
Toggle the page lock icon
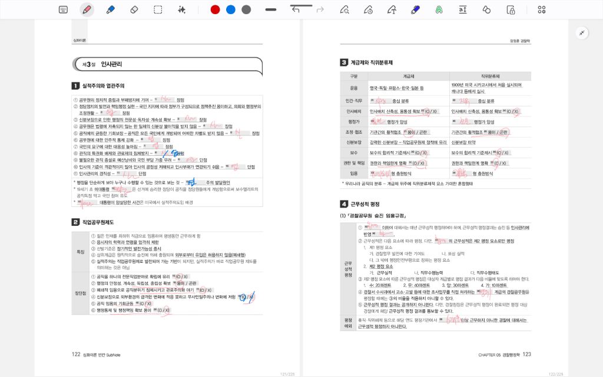511,9
